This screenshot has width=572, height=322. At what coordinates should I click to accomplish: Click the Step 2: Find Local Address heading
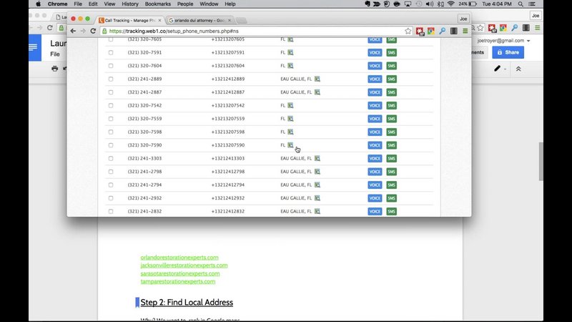point(187,302)
